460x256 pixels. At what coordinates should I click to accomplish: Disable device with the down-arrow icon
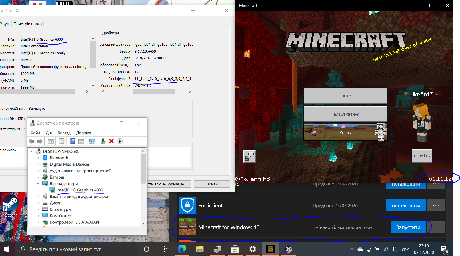(x=120, y=141)
